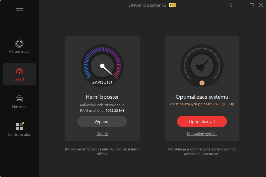The image size is (266, 177).
Task: Click the Herní booster heading
Action: [102, 97]
